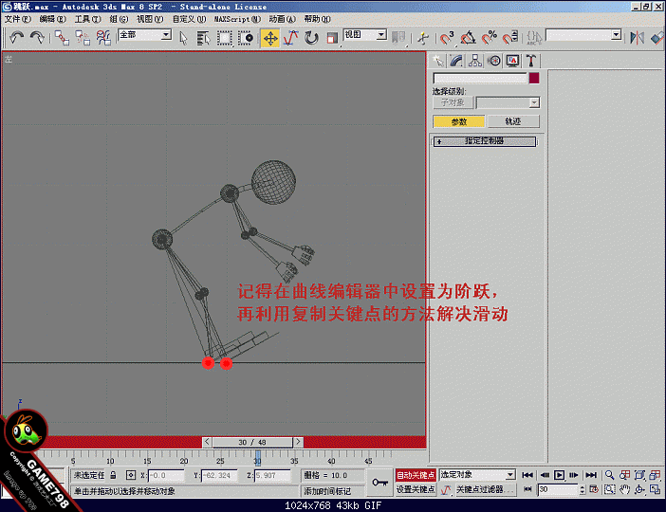Image resolution: width=666 pixels, height=512 pixels.
Task: Toggle the 自动关键点 auto key button
Action: [x=416, y=475]
